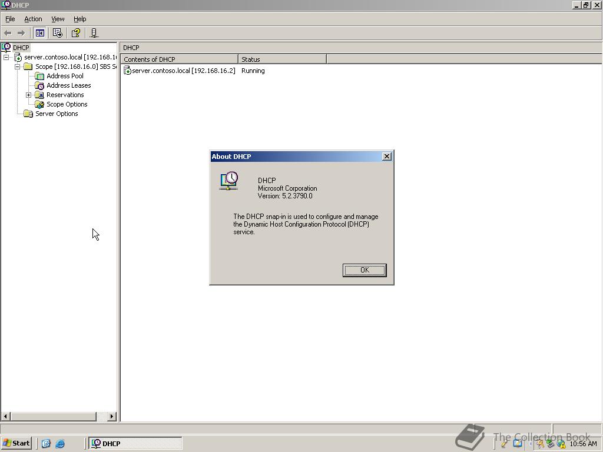Click the Version: 5.2.3790.0 text

(285, 196)
